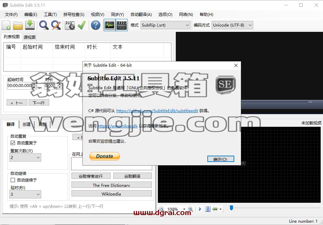Toggle 自动重复于 checkbox
The image size is (323, 225).
13,143
